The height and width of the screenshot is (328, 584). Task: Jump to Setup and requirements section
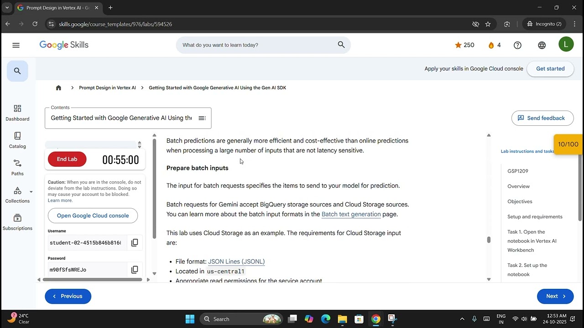pyautogui.click(x=535, y=217)
